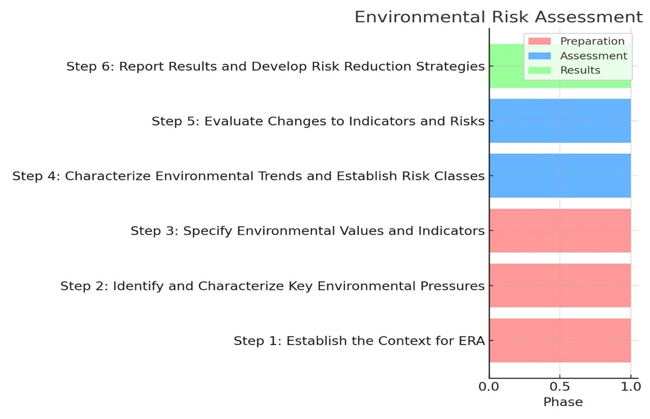Select the Step 4 Characterize Environmental Trends label
The width and height of the screenshot is (650, 419).
click(248, 176)
